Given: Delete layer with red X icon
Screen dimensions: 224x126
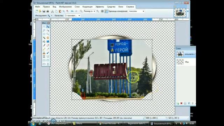Looking at the screenshot, I should tap(181, 103).
